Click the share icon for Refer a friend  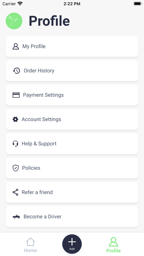[15, 192]
